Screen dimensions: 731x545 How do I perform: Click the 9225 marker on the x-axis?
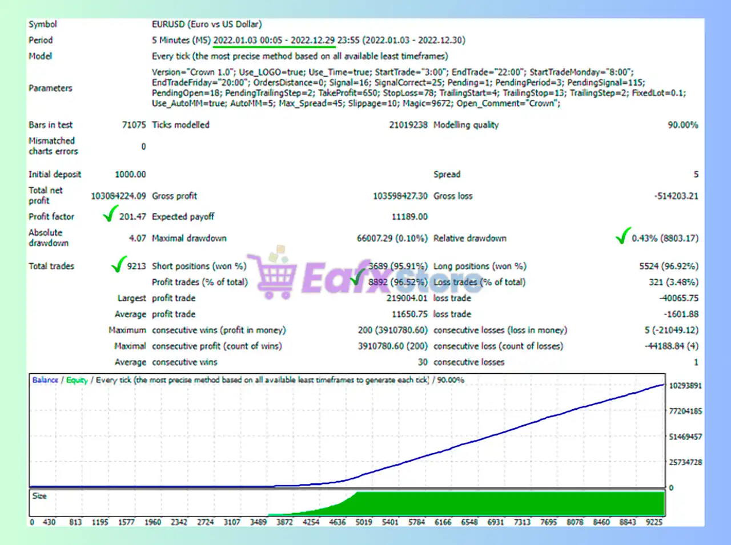(654, 522)
